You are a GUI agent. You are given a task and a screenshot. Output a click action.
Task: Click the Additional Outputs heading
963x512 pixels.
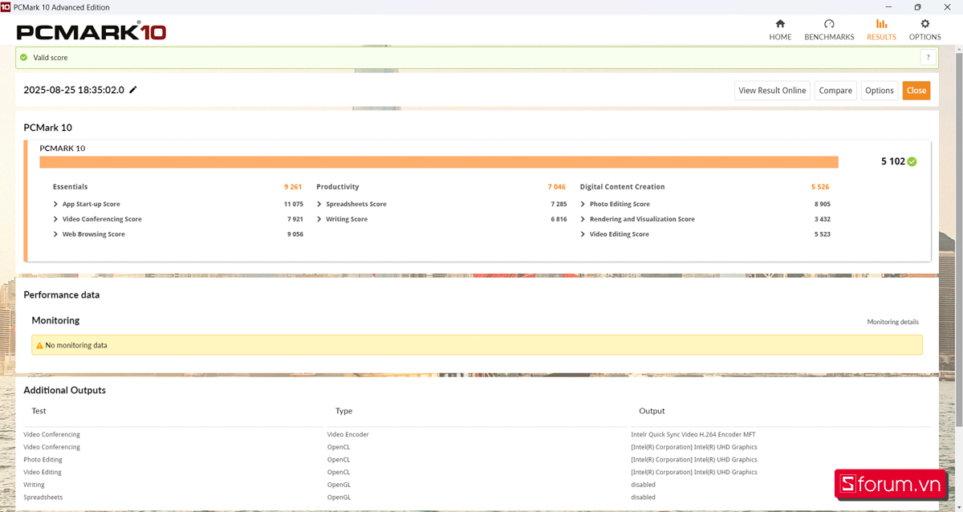[x=64, y=390]
